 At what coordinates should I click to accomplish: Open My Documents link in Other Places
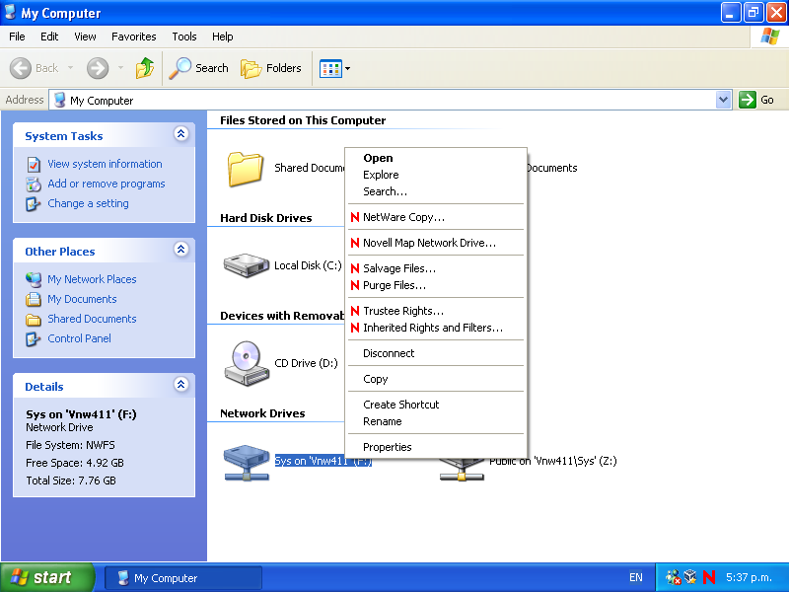click(x=82, y=299)
